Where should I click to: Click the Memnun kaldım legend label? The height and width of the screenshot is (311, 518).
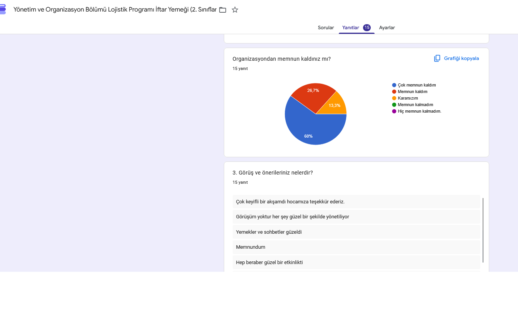pyautogui.click(x=413, y=91)
